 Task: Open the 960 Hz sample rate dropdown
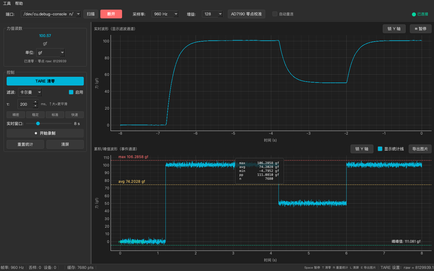point(165,14)
